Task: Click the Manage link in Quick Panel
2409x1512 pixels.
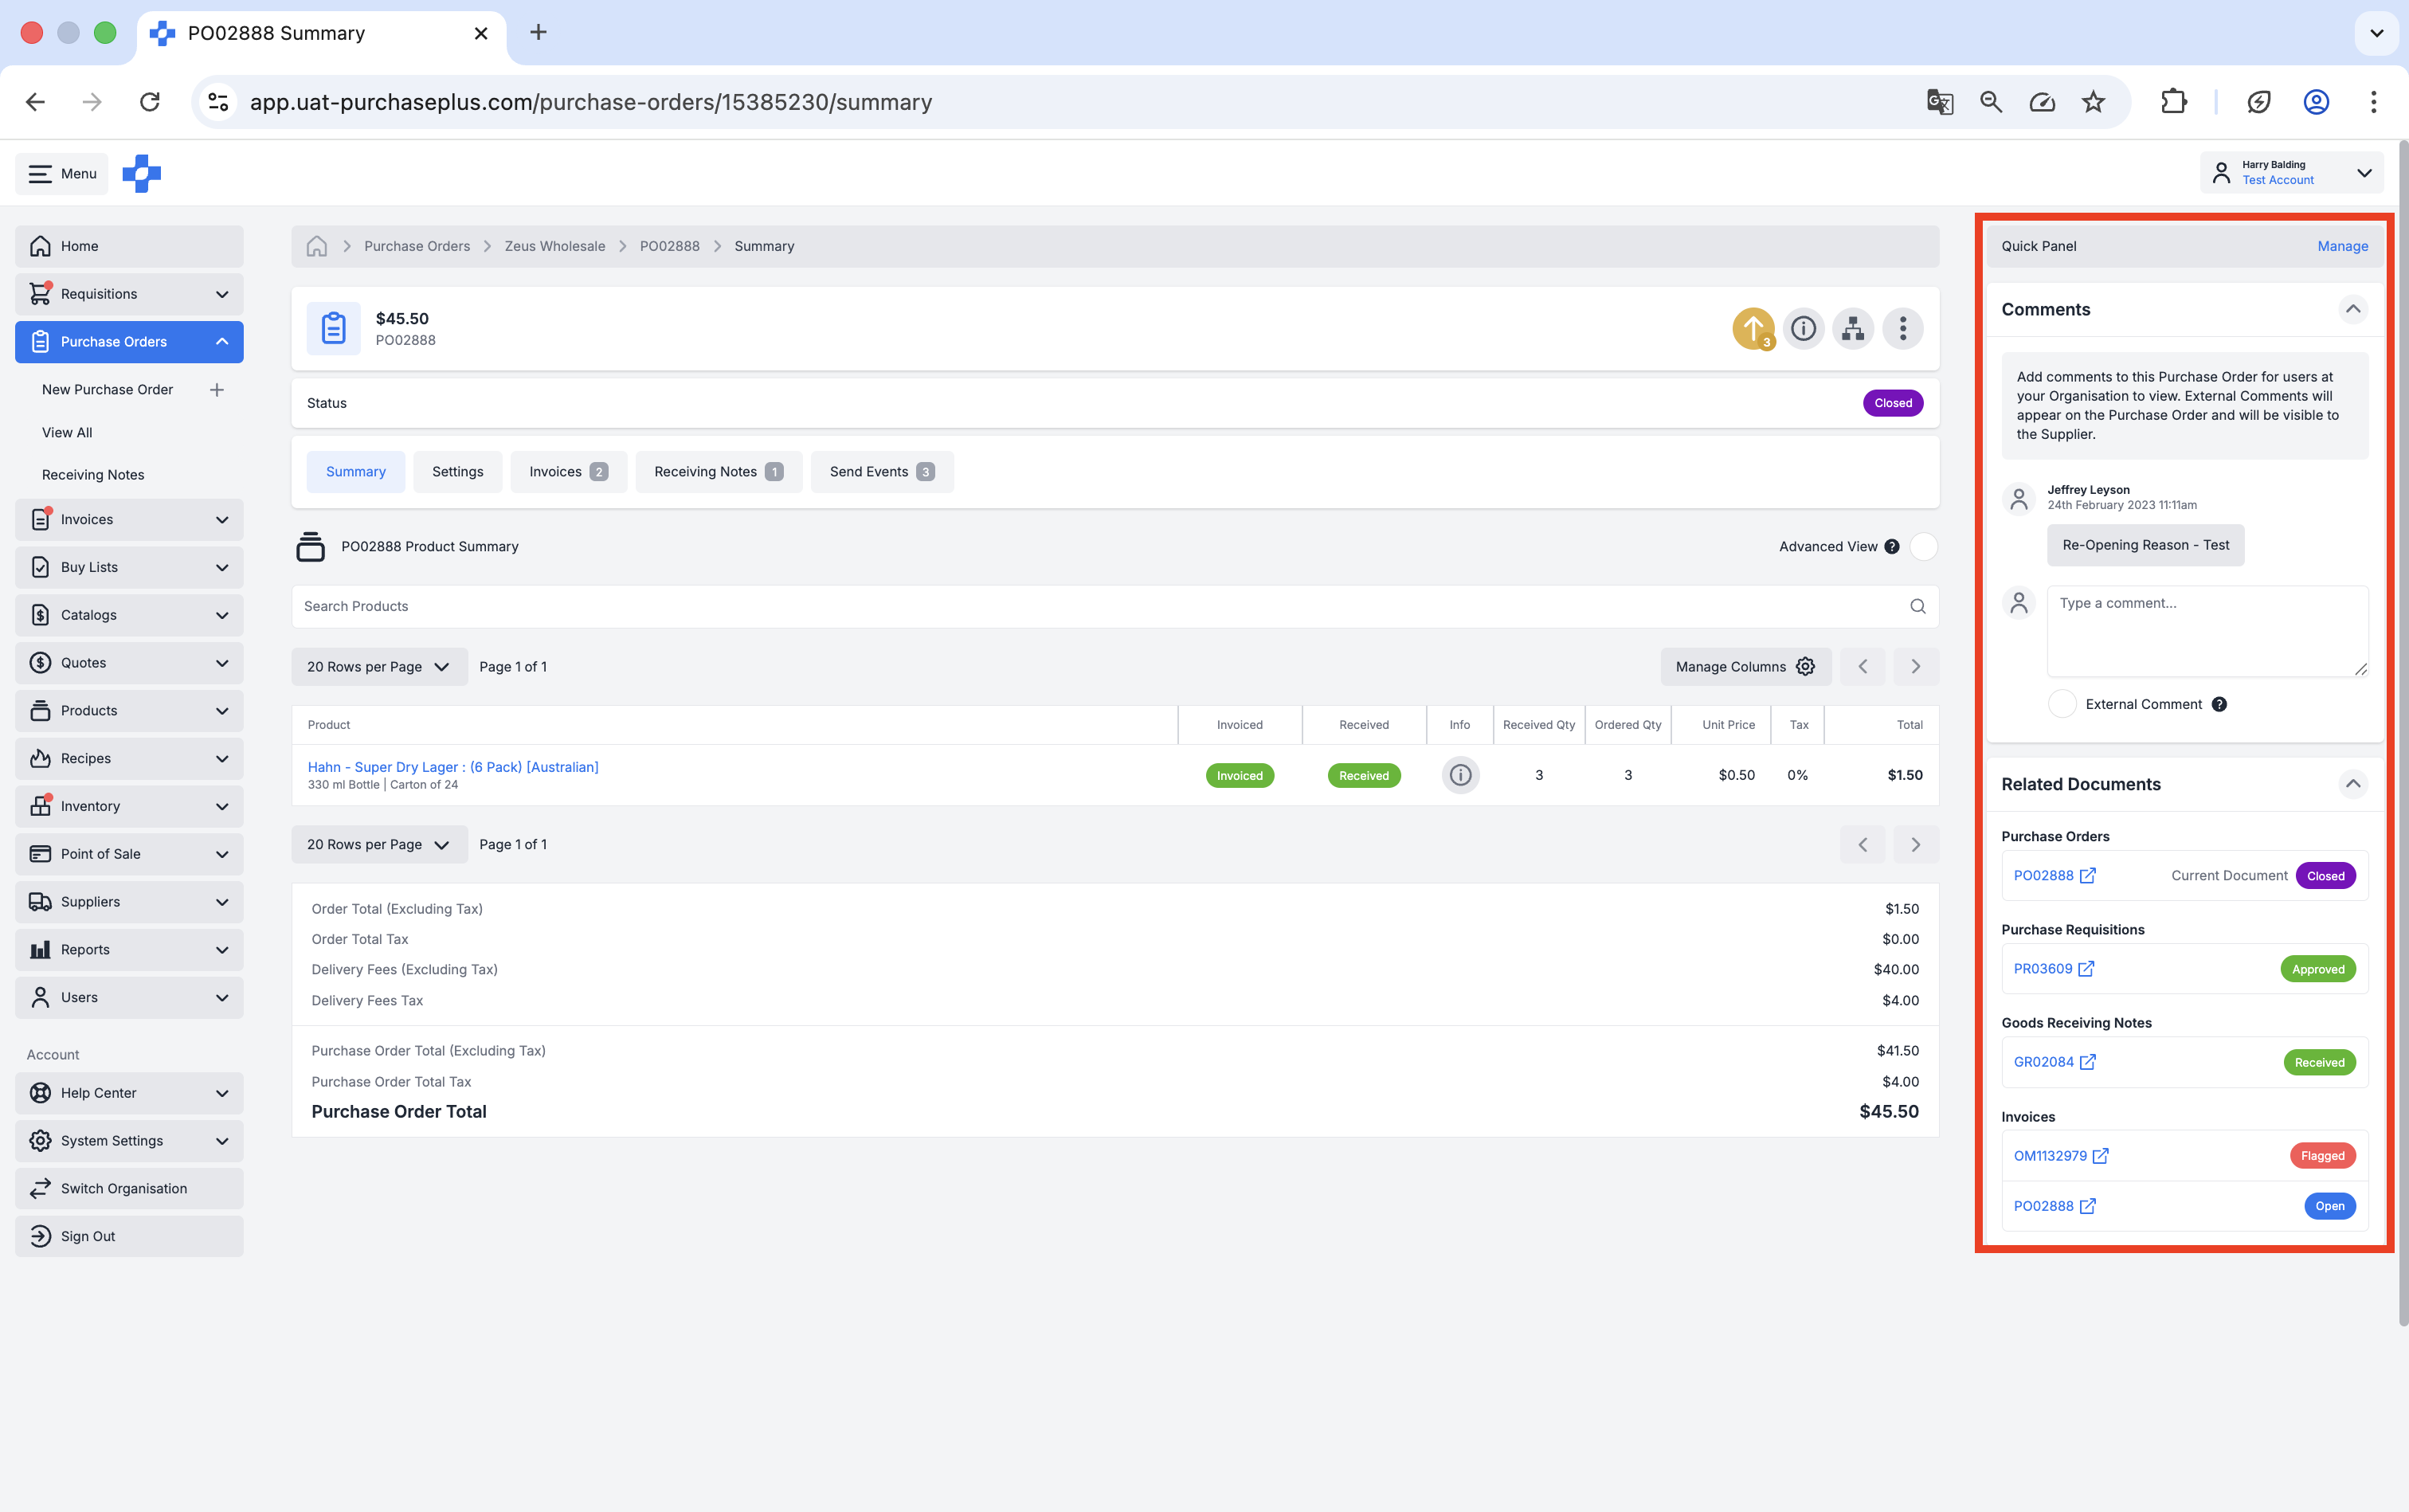Action: [2342, 246]
